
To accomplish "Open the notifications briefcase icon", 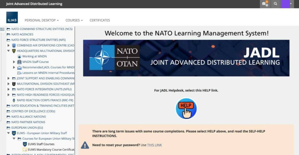I will pyautogui.click(x=264, y=4).
